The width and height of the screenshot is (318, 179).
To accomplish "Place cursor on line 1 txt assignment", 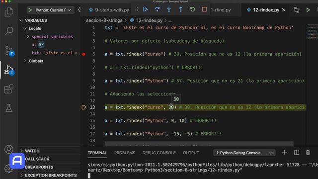I will pyautogui.click(x=199, y=28).
